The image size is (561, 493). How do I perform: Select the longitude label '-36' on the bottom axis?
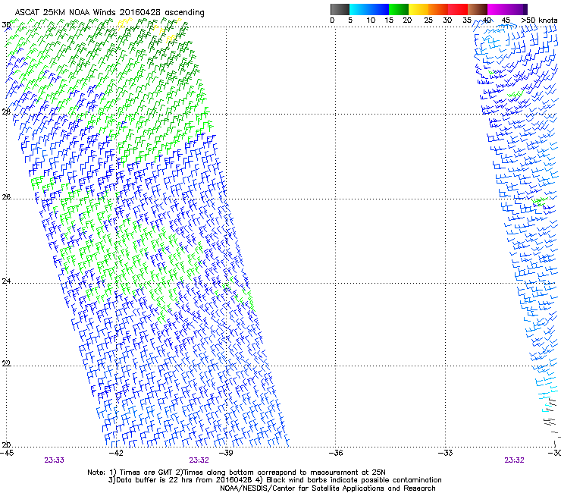(336, 453)
